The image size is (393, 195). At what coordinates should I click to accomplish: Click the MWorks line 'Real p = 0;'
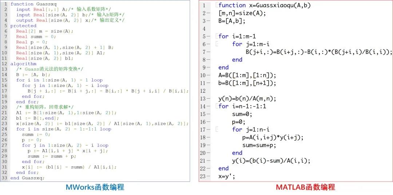[x=32, y=42]
